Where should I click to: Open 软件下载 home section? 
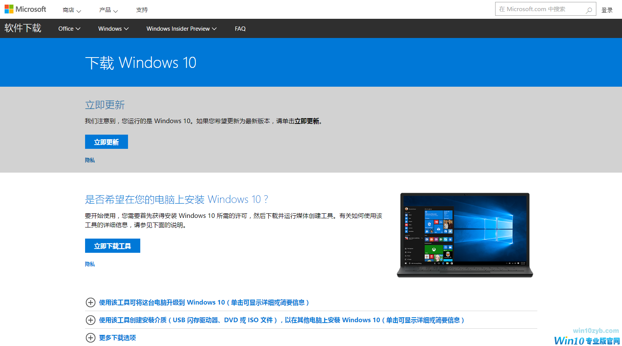pyautogui.click(x=23, y=28)
